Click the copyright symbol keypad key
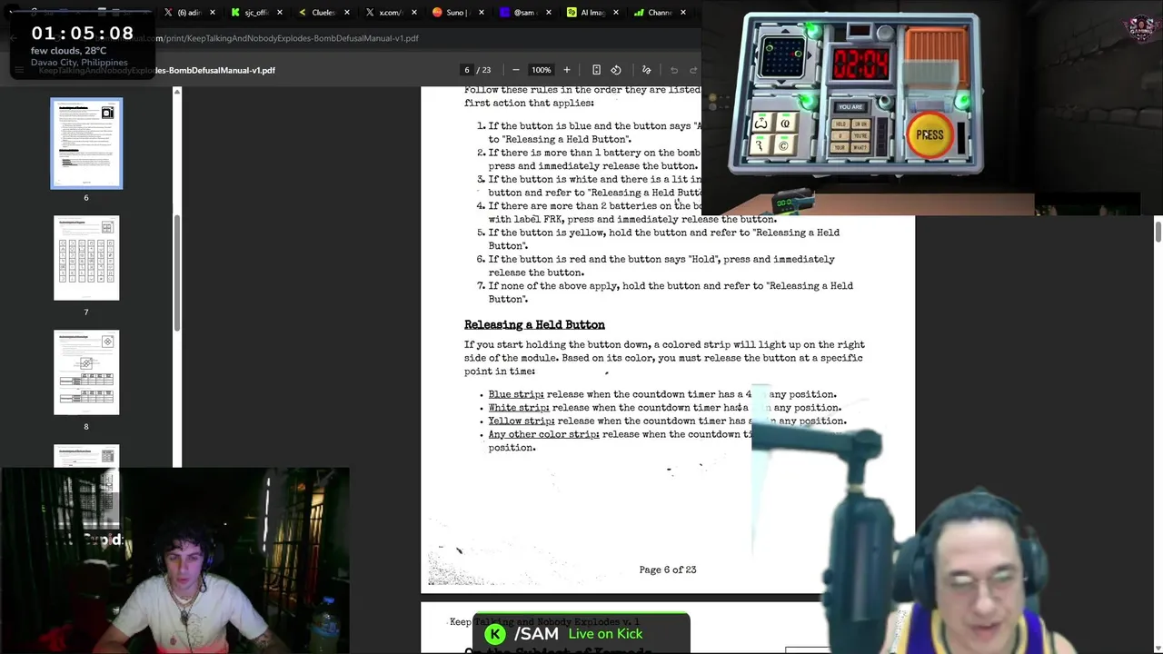The height and width of the screenshot is (654, 1163). (785, 144)
